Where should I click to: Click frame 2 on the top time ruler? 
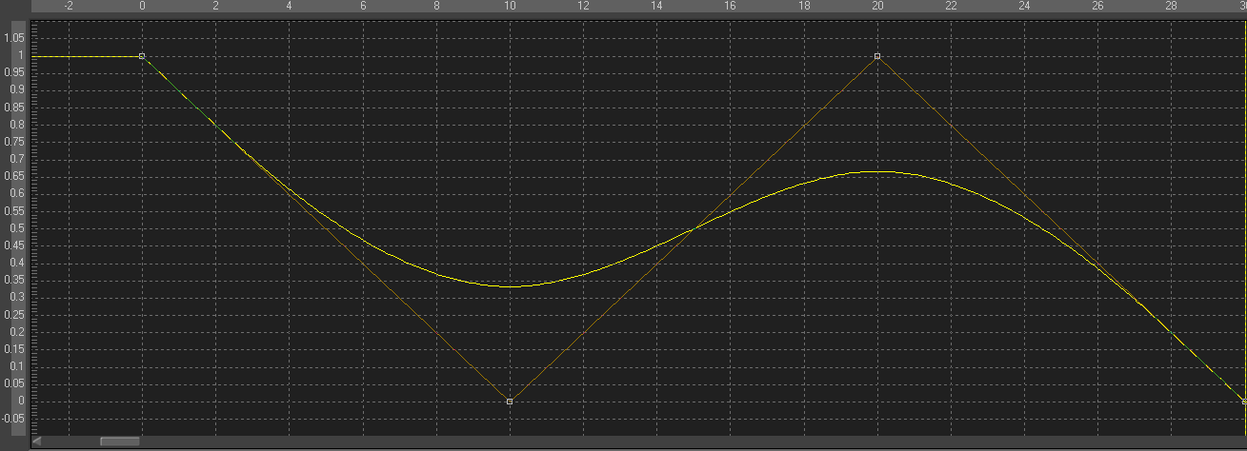215,6
